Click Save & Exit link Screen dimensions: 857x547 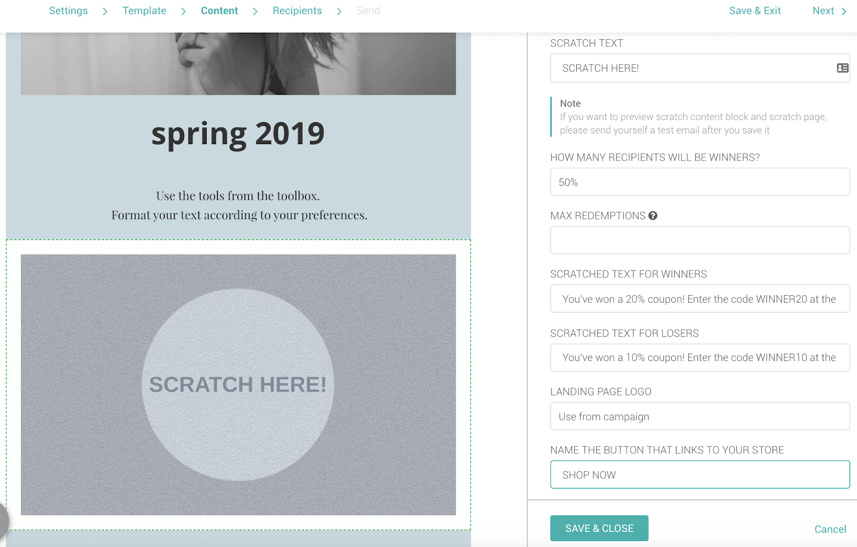pos(755,11)
